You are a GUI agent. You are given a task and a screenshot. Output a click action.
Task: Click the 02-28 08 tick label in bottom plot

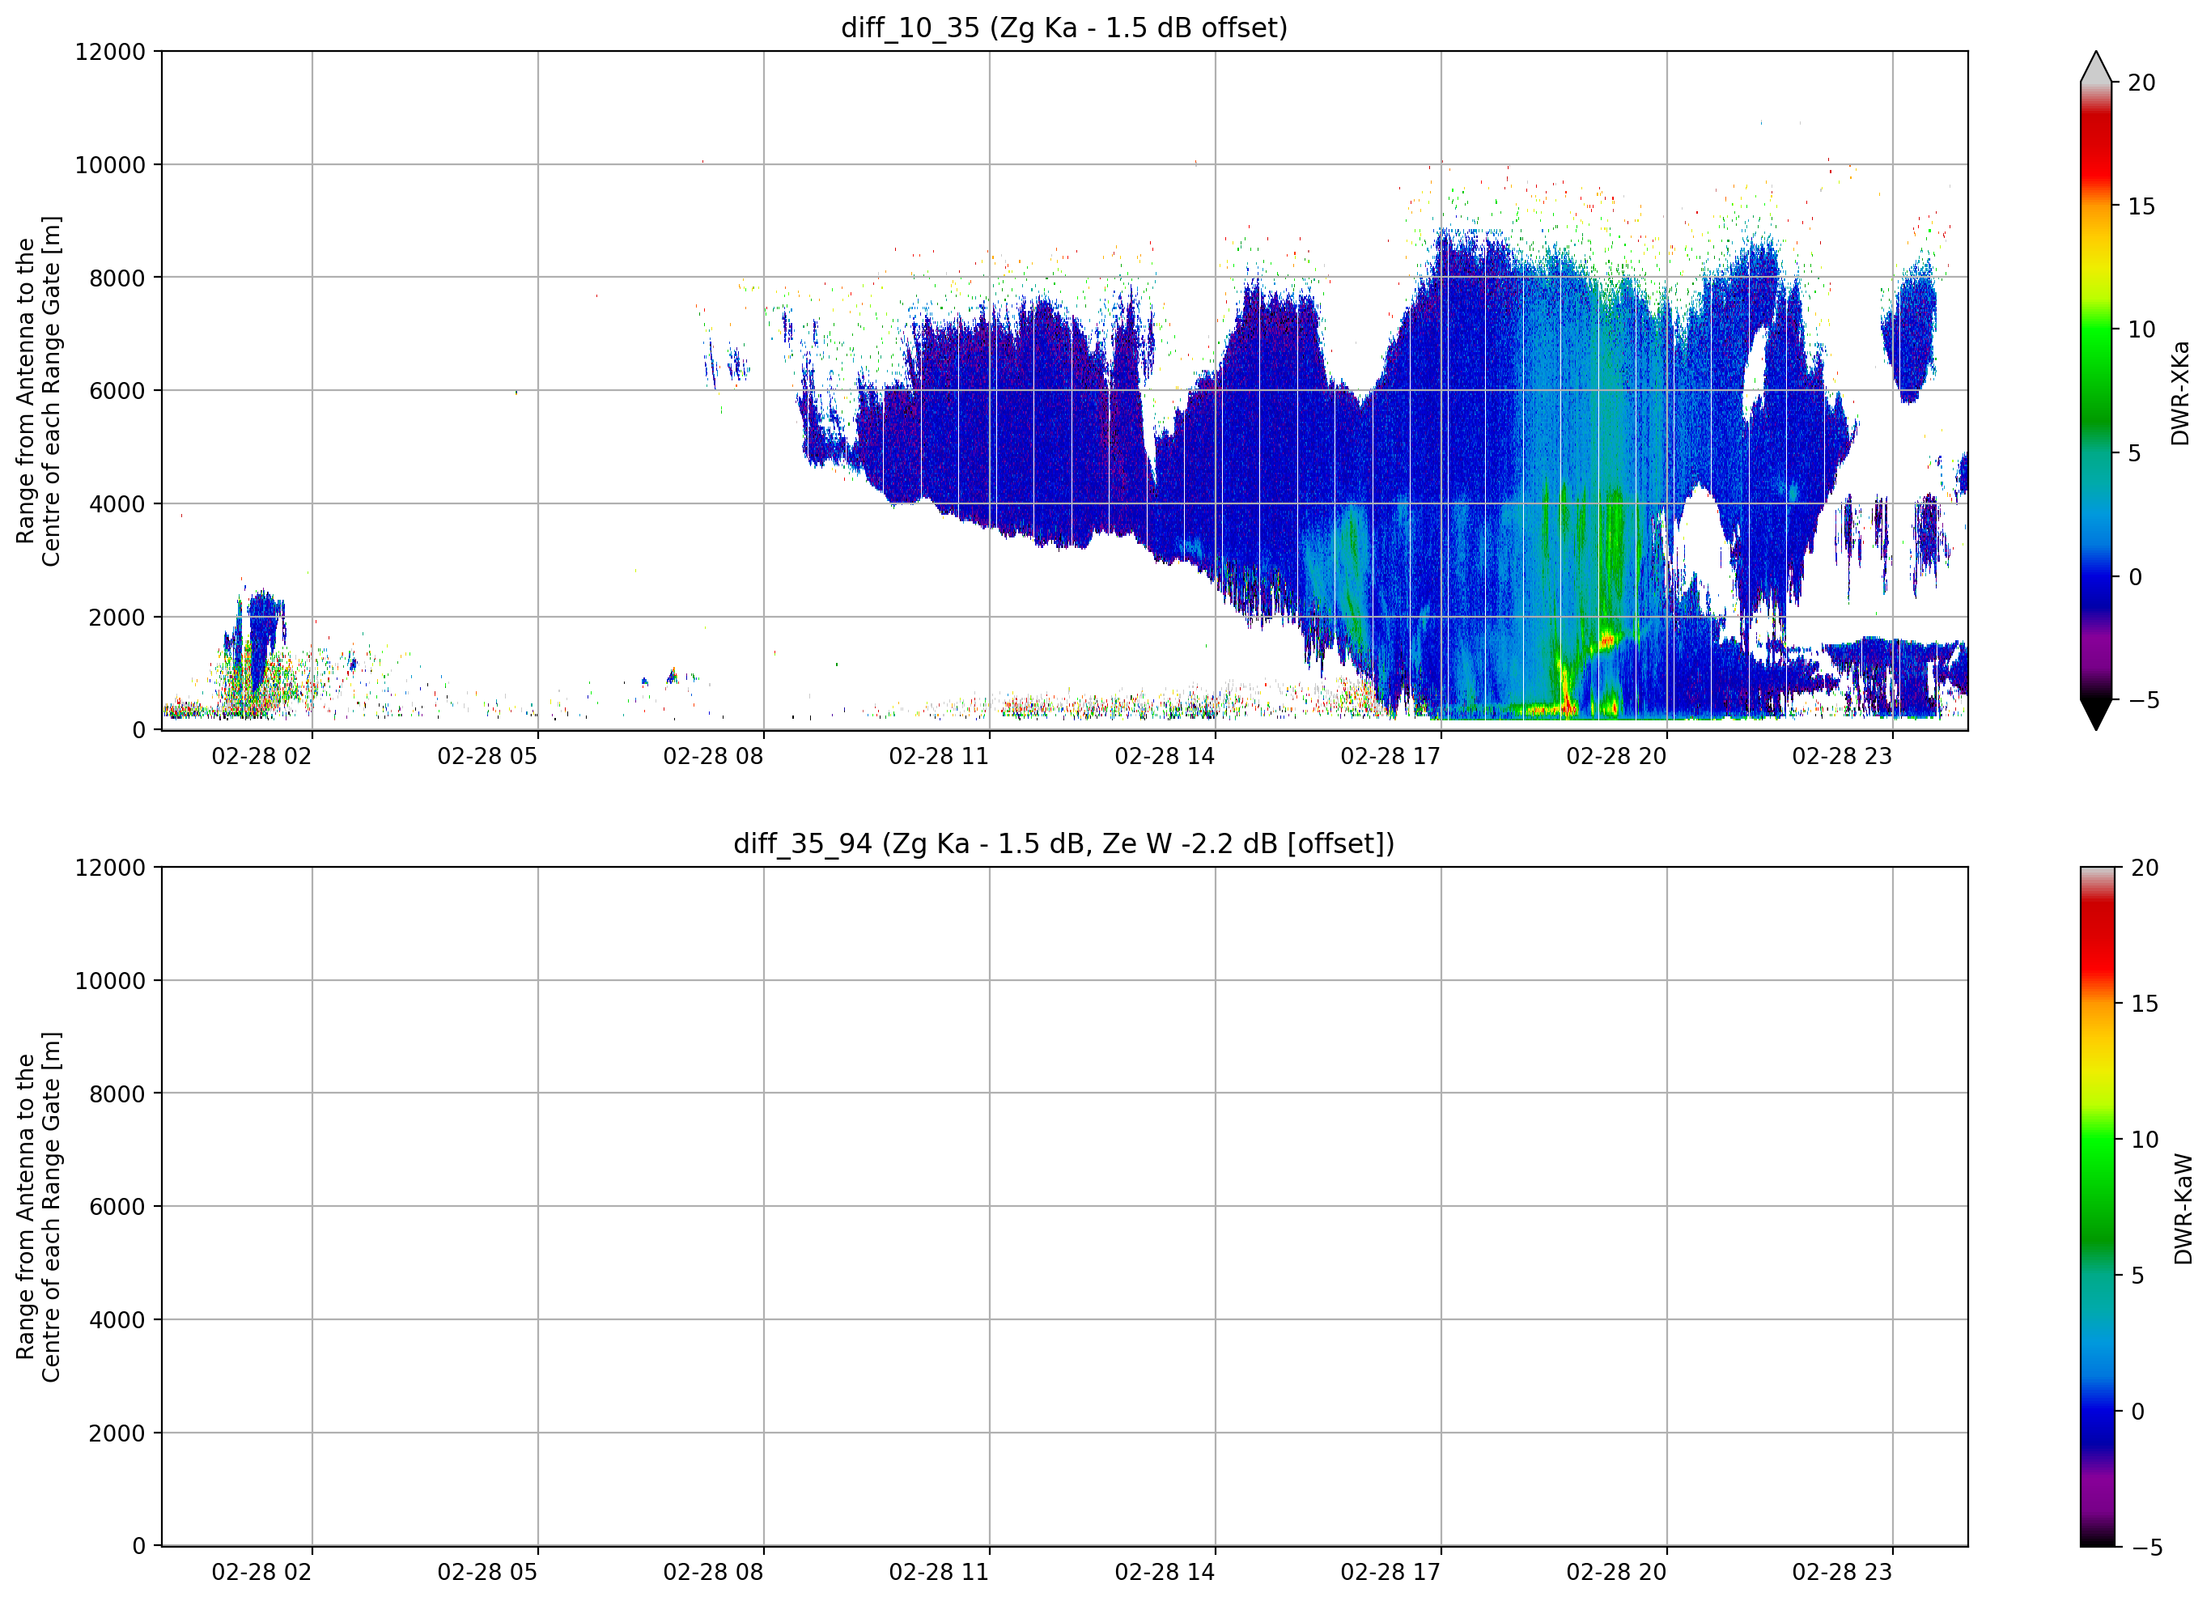pos(713,1572)
